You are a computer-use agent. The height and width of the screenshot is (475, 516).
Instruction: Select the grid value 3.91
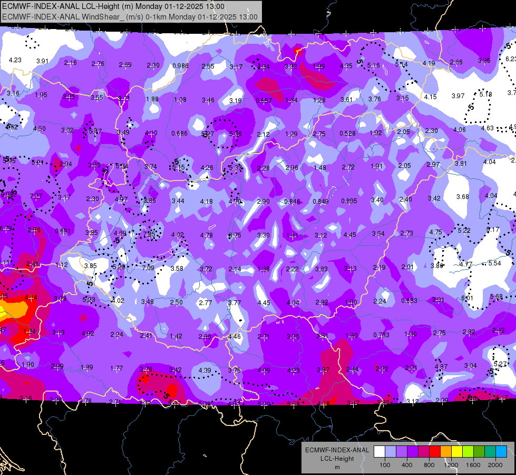[42, 61]
